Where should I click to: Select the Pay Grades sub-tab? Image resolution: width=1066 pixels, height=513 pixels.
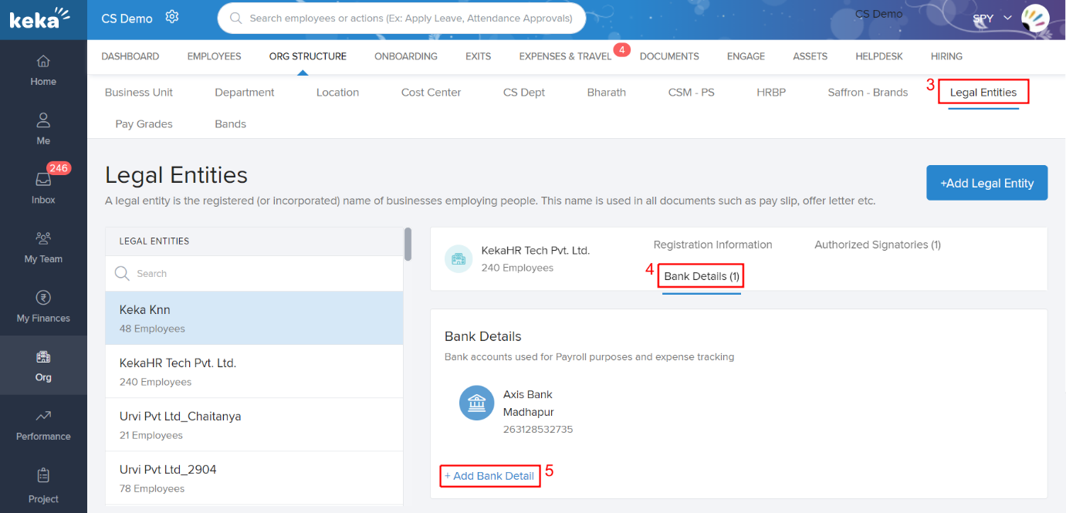tap(144, 124)
